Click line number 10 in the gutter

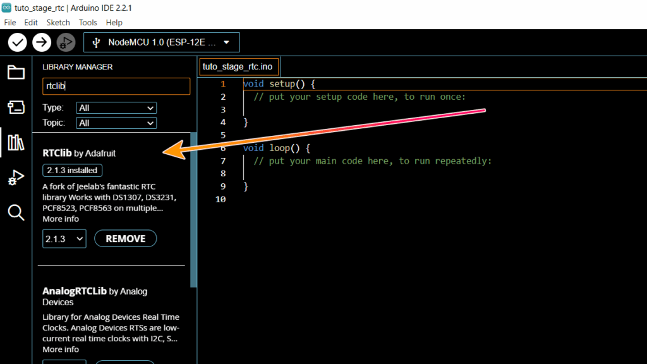221,199
